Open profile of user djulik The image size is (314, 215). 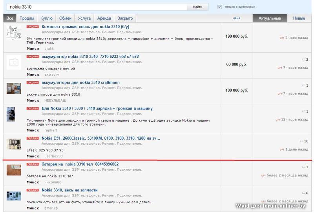(49, 48)
